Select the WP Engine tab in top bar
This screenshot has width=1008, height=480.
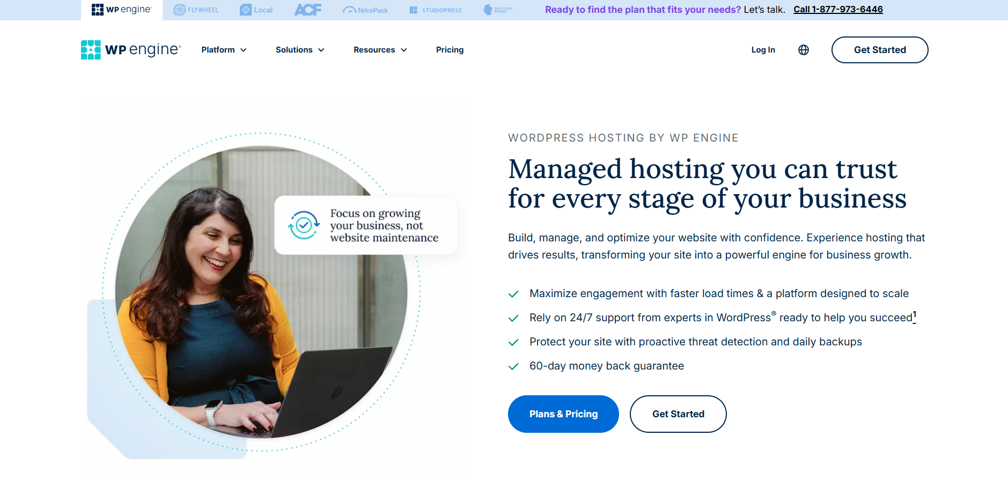coord(122,10)
